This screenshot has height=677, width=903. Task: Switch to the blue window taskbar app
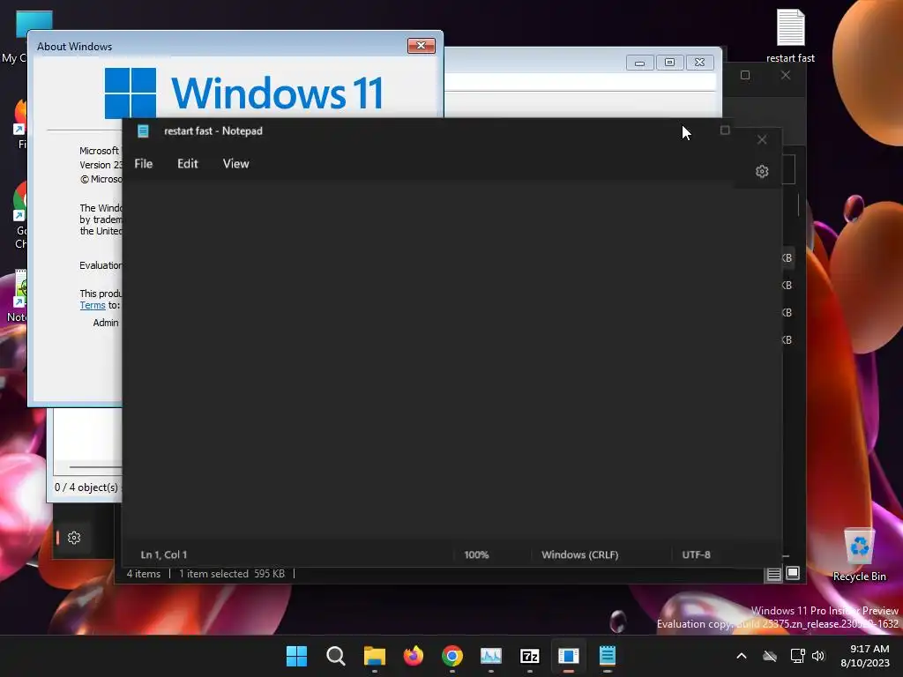point(569,656)
